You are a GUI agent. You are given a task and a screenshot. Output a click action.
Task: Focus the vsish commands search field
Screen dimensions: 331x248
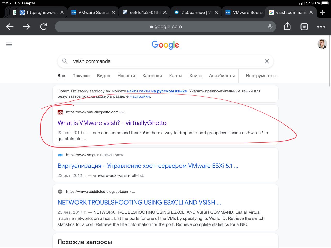click(165, 61)
